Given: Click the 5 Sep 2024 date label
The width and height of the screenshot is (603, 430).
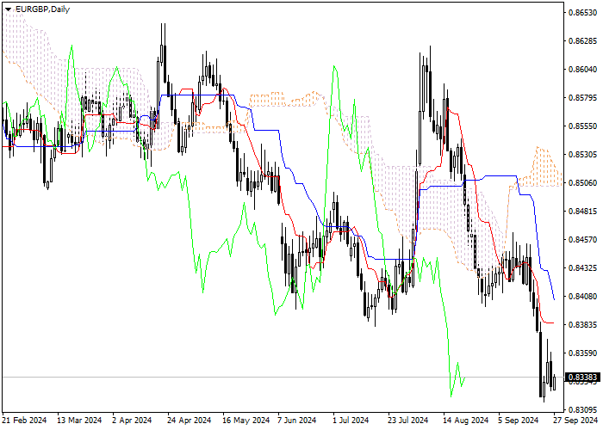Looking at the screenshot, I should point(518,421).
